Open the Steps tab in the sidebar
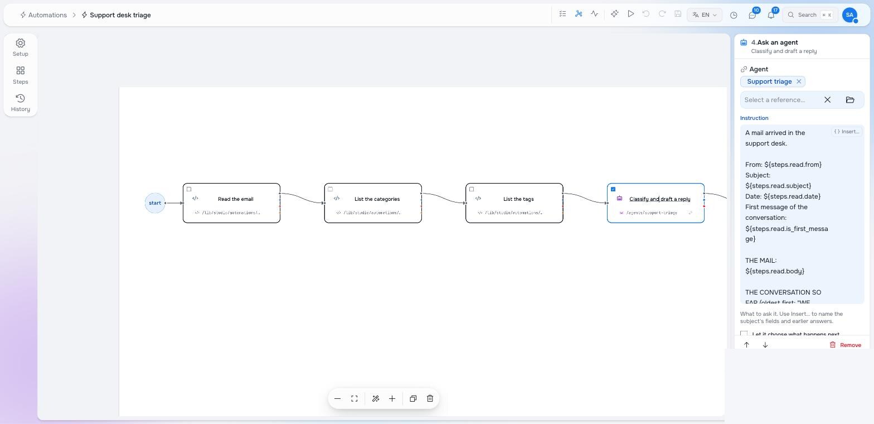874x424 pixels. [21, 75]
